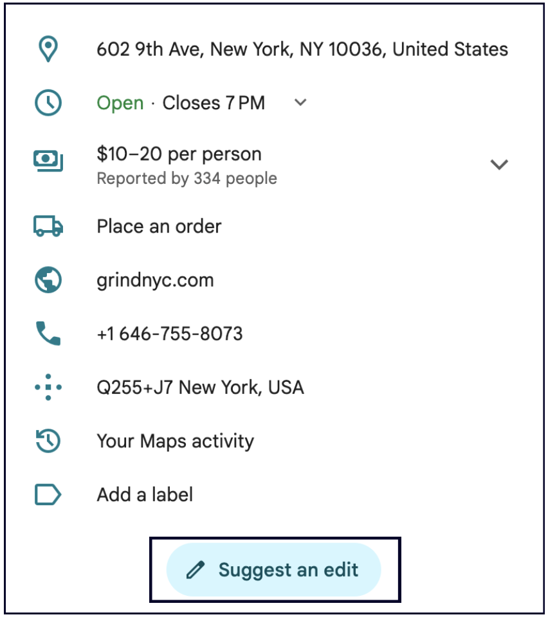Image resolution: width=548 pixels, height=617 pixels.
Task: Click the Maps activity history icon
Action: click(48, 441)
